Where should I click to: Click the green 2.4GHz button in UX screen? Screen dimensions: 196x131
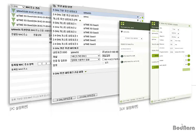pyautogui.click(x=155, y=67)
